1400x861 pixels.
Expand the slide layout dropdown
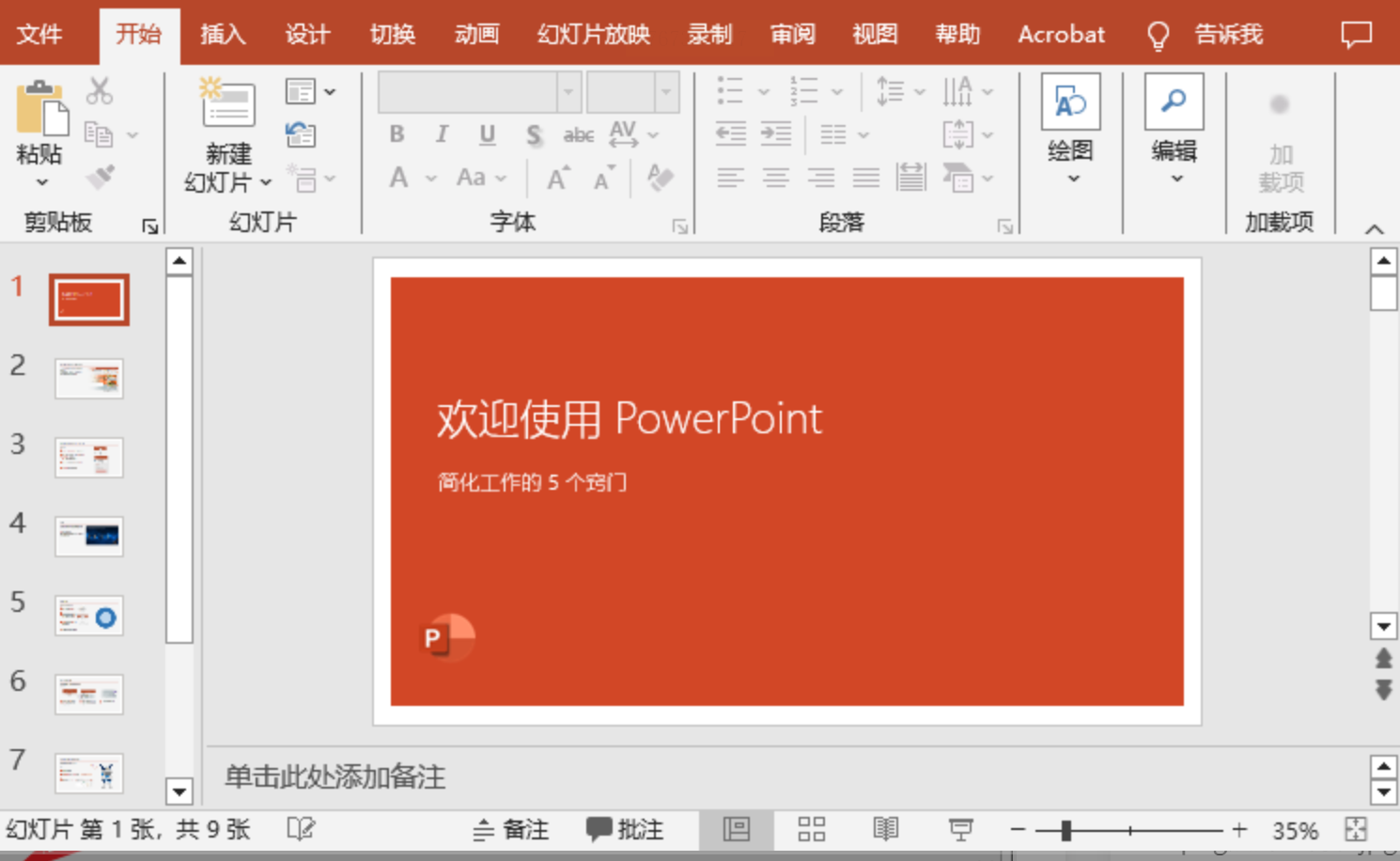[x=310, y=92]
